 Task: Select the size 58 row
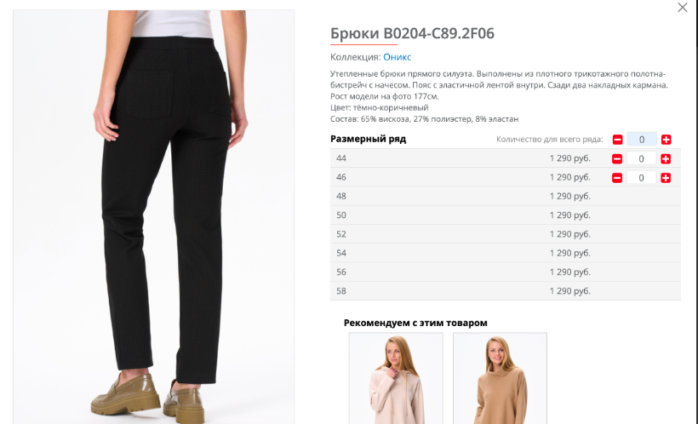[506, 291]
